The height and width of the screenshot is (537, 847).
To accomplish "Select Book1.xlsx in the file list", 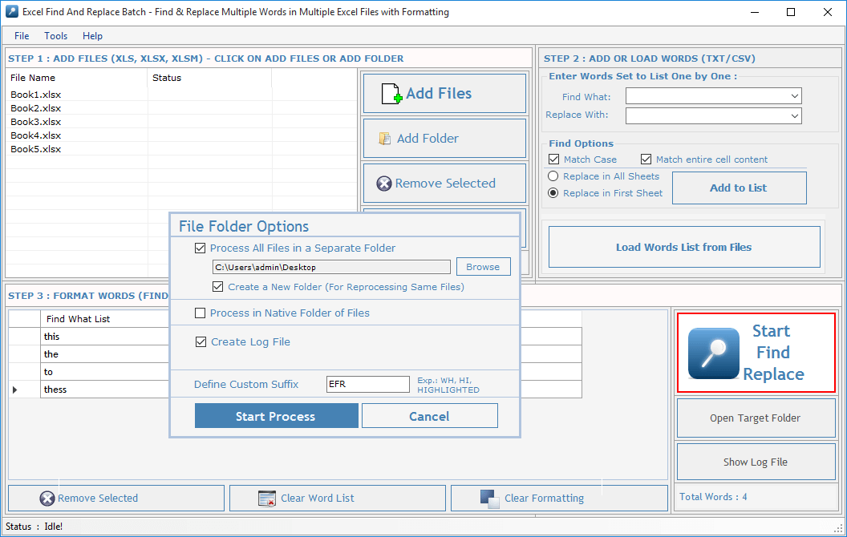I will click(x=35, y=95).
